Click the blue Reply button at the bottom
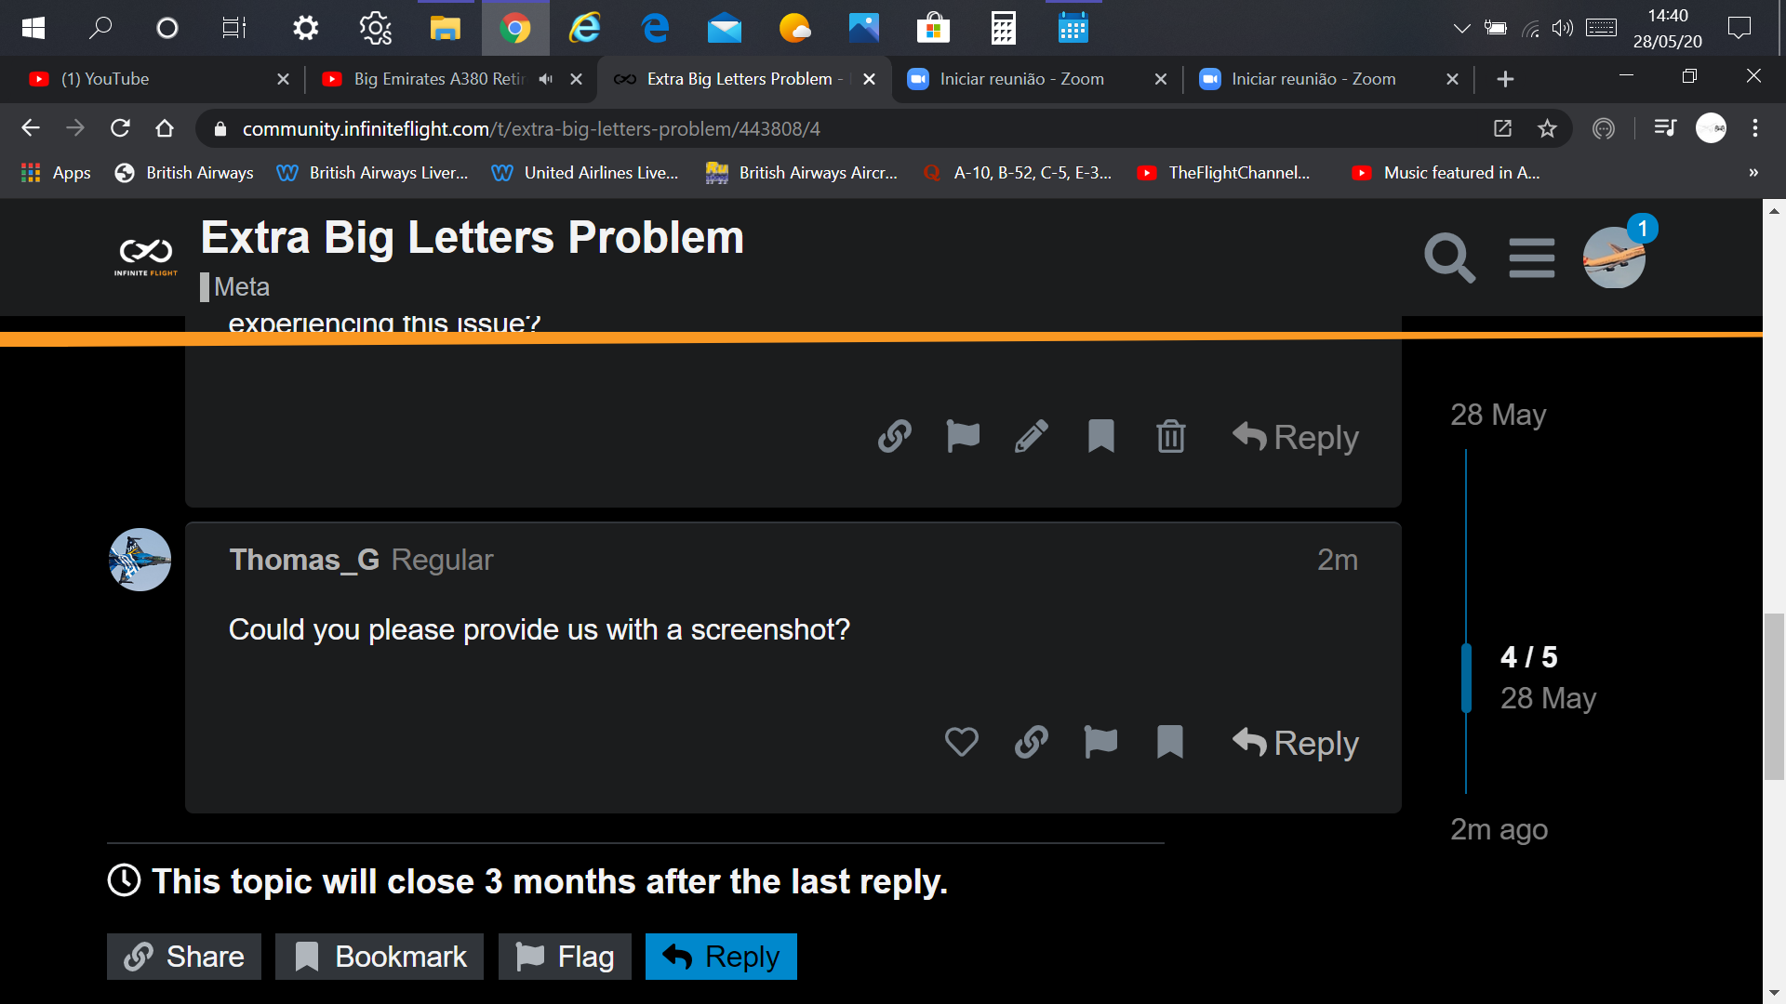The width and height of the screenshot is (1786, 1004). [x=721, y=957]
